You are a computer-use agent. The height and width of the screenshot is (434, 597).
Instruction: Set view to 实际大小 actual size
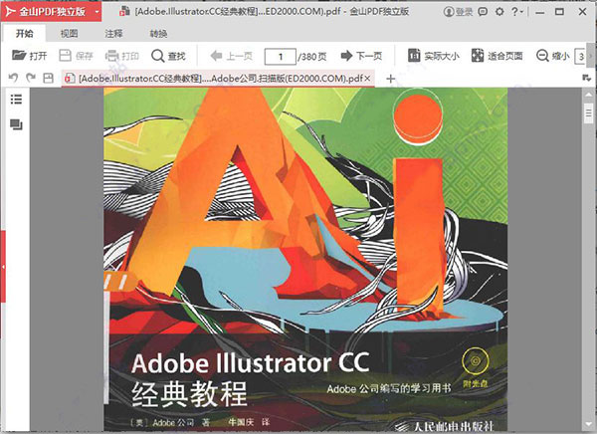click(x=434, y=56)
